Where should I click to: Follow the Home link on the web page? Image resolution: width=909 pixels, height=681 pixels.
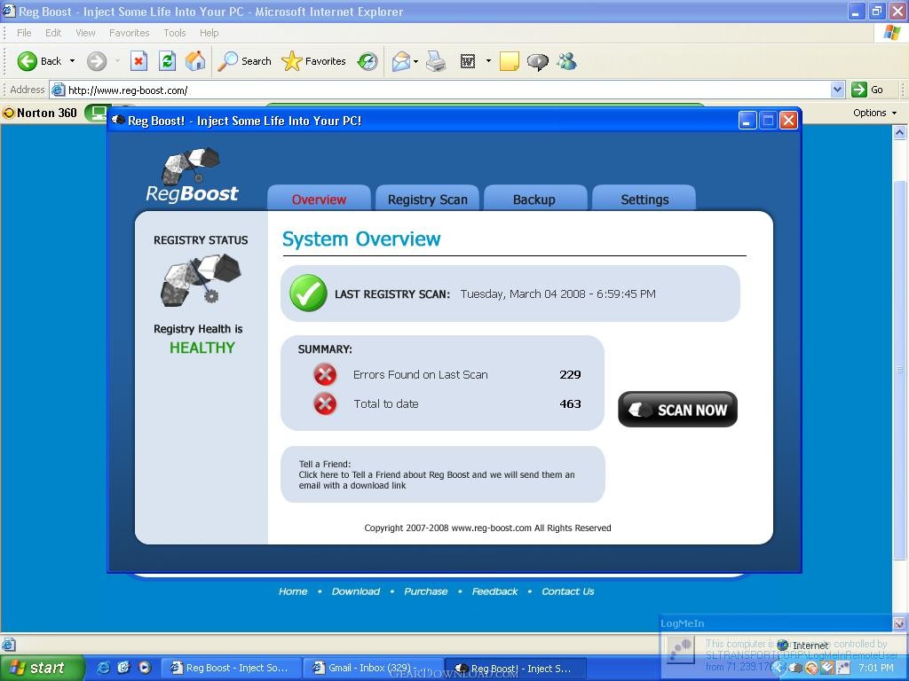(x=293, y=591)
